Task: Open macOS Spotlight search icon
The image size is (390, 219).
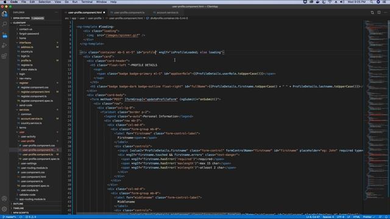Action: [x=371, y=2]
